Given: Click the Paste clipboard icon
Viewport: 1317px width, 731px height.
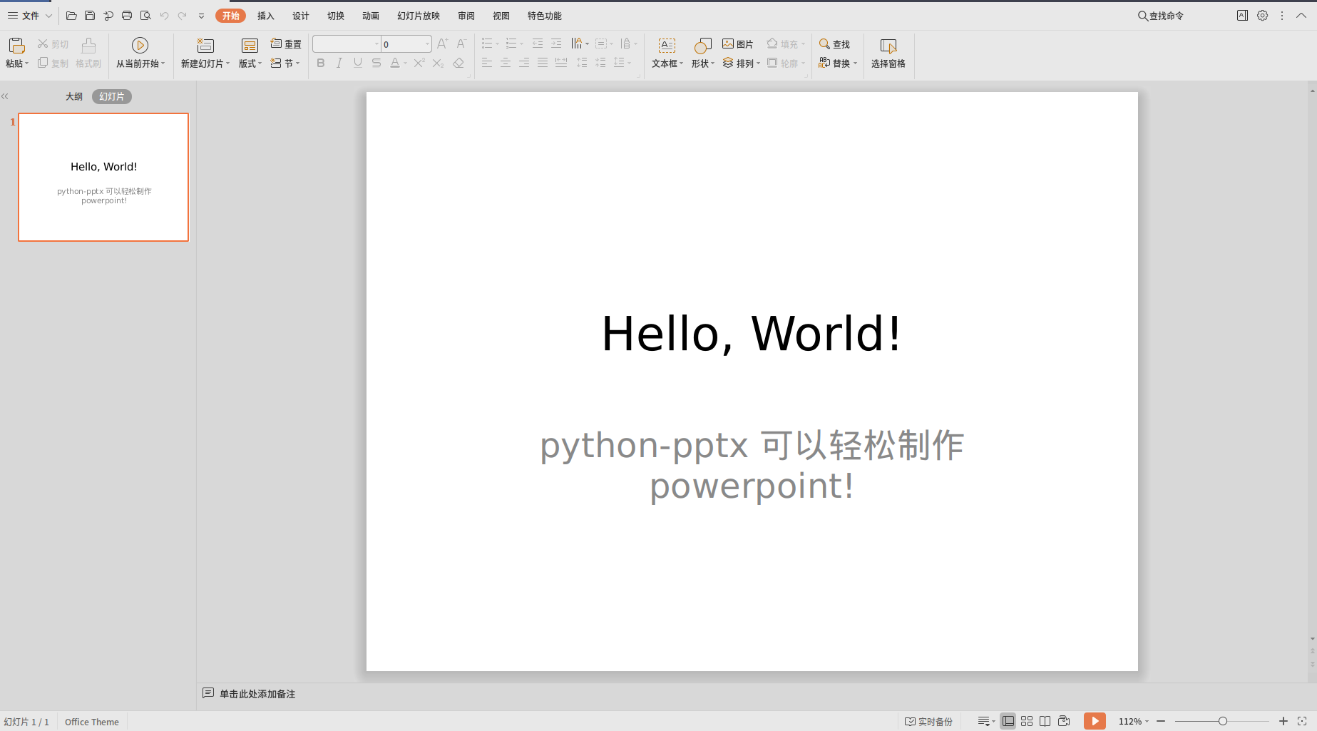Looking at the screenshot, I should [x=16, y=46].
